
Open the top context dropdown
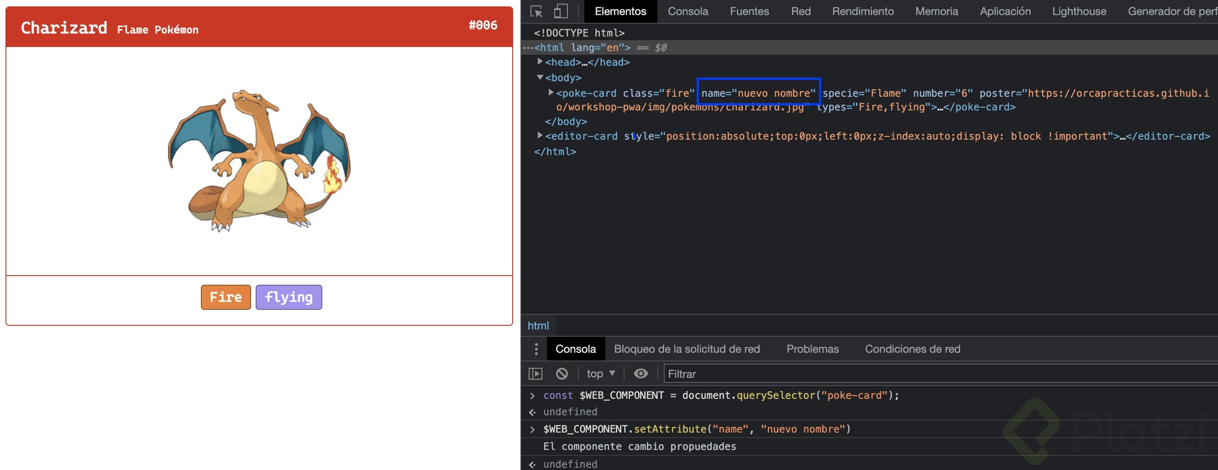pyautogui.click(x=600, y=374)
